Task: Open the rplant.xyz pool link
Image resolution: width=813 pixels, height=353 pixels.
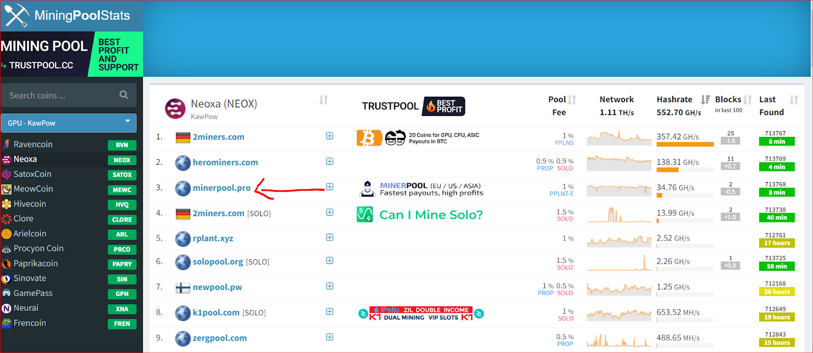Action: click(213, 238)
